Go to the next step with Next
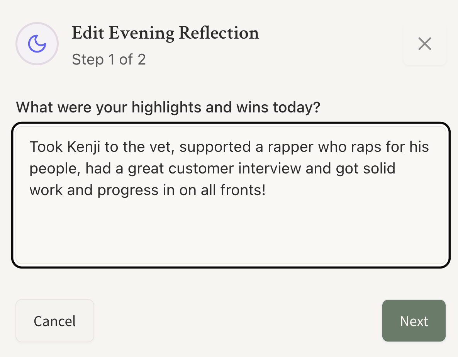Screen dimensions: 458x357 point(414,321)
